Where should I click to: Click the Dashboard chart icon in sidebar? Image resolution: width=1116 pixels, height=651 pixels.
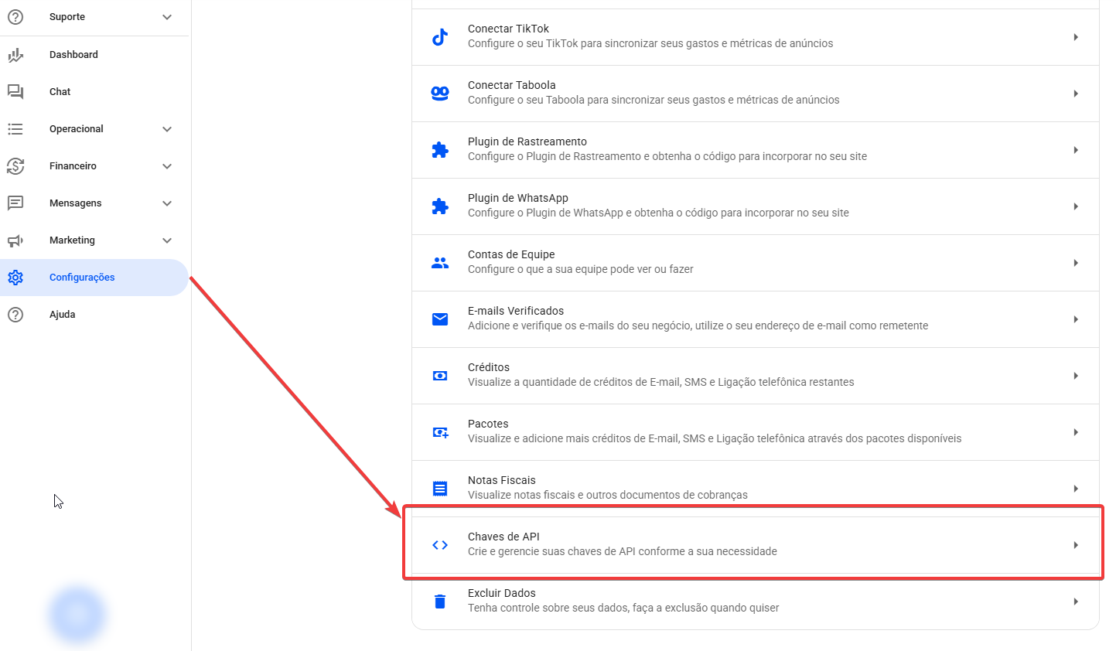click(x=15, y=55)
